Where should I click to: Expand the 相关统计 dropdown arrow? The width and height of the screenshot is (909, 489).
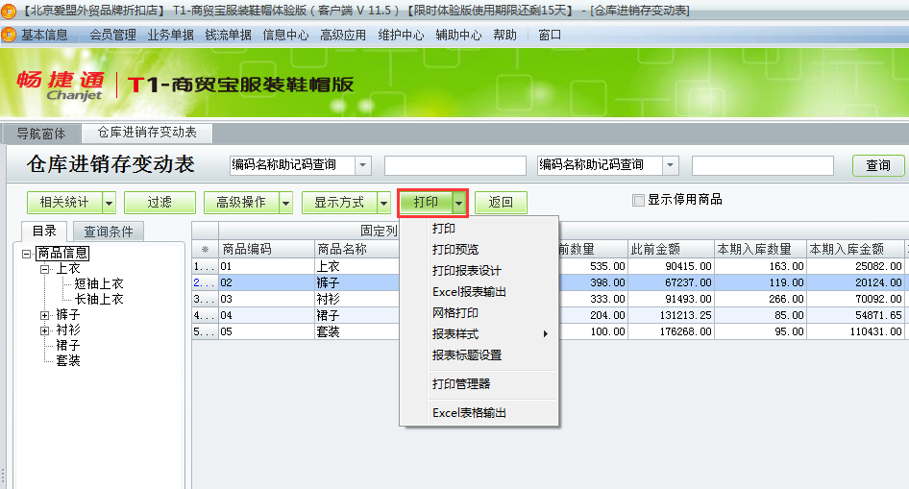109,203
